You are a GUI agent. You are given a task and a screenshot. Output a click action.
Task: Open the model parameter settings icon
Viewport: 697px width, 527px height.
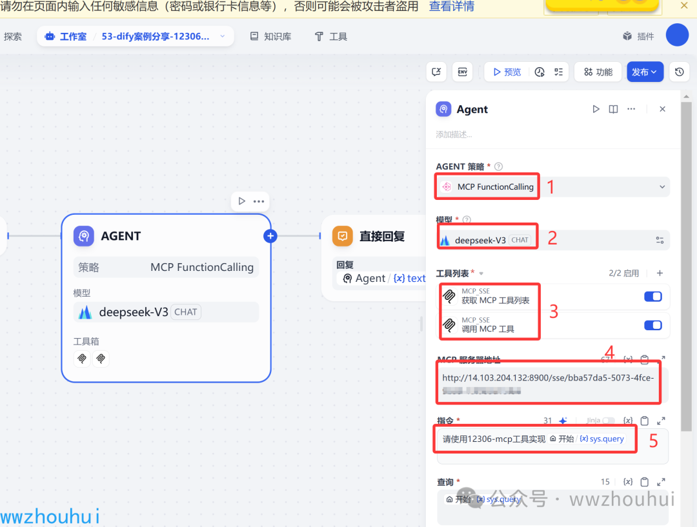click(x=660, y=241)
